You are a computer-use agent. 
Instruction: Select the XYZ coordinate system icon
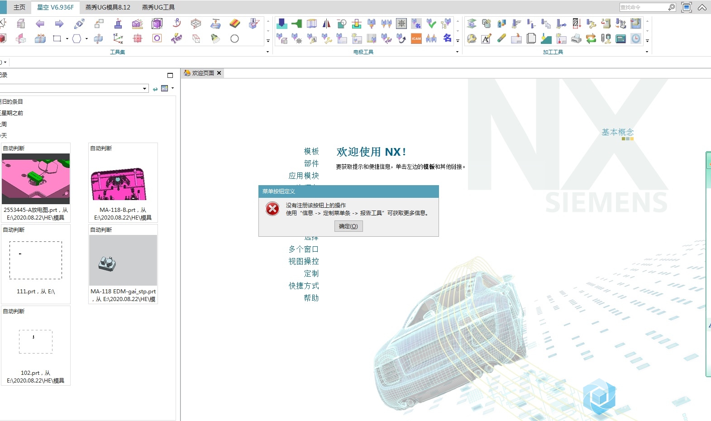click(118, 38)
